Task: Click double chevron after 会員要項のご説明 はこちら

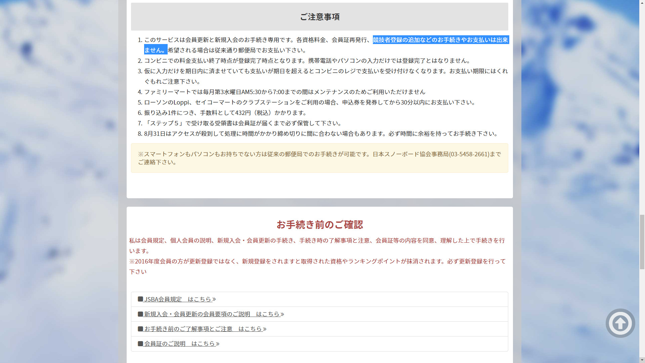Action: 282,314
